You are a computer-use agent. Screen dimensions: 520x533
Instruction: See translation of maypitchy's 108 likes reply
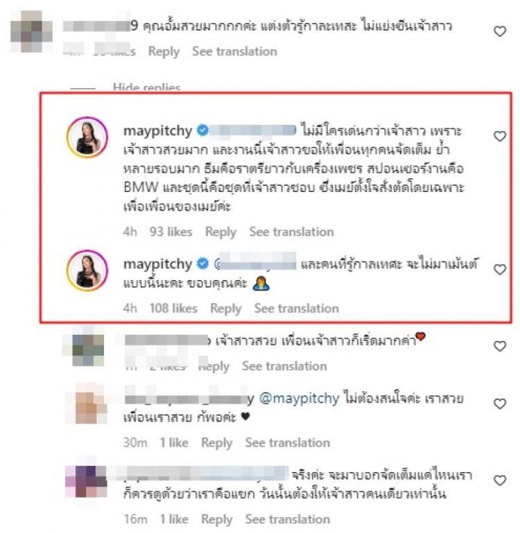click(x=297, y=308)
